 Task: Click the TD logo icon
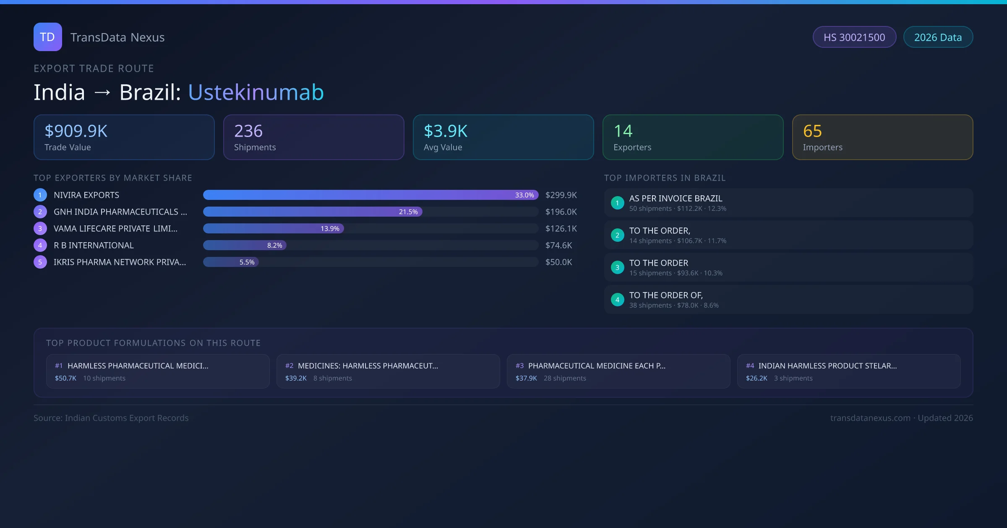tap(47, 37)
